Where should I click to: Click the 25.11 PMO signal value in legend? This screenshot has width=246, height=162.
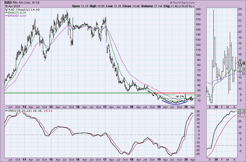click(48, 111)
